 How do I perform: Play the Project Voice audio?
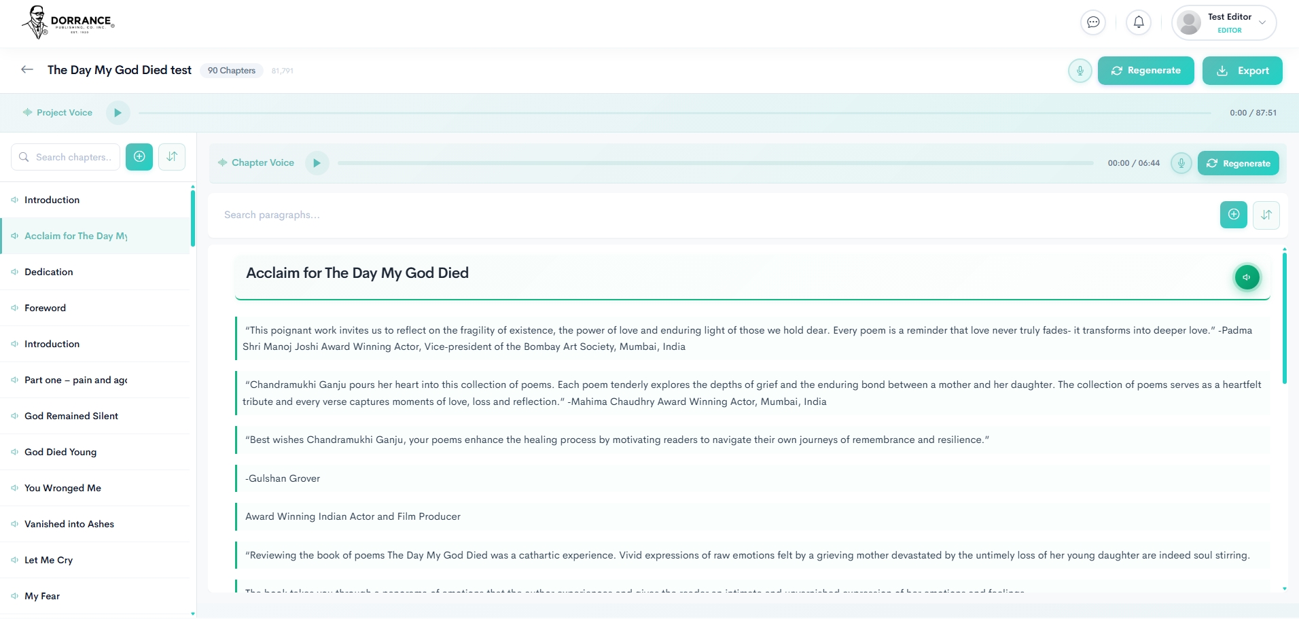(118, 113)
